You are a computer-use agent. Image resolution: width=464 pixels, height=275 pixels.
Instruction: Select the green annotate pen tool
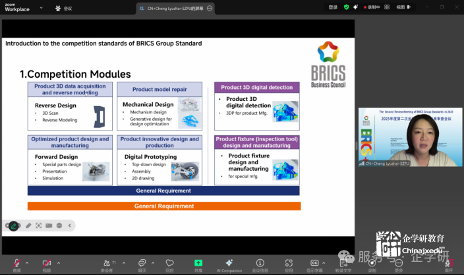click(14, 226)
